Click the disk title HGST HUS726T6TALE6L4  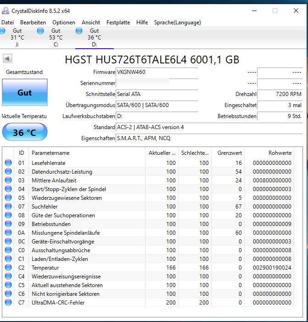pyautogui.click(x=152, y=60)
